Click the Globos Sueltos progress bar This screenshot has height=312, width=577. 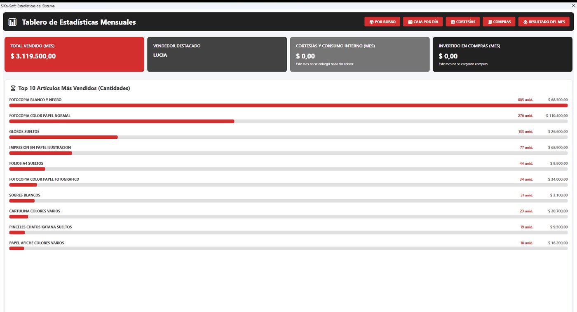tap(288, 137)
